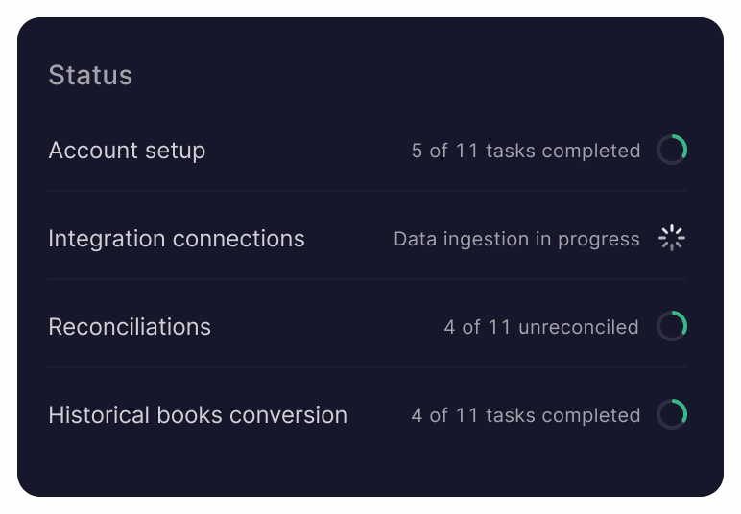Viewport: 741px width, 514px height.
Task: Click the "4 of 11 unreconciled" status
Action: (x=541, y=327)
